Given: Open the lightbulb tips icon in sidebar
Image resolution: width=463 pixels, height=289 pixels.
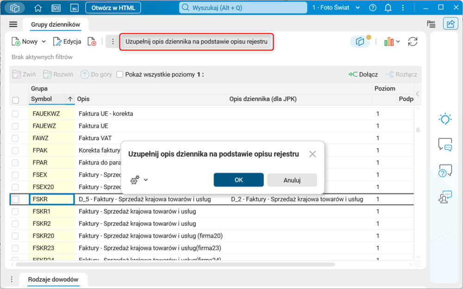Looking at the screenshot, I should (445, 119).
